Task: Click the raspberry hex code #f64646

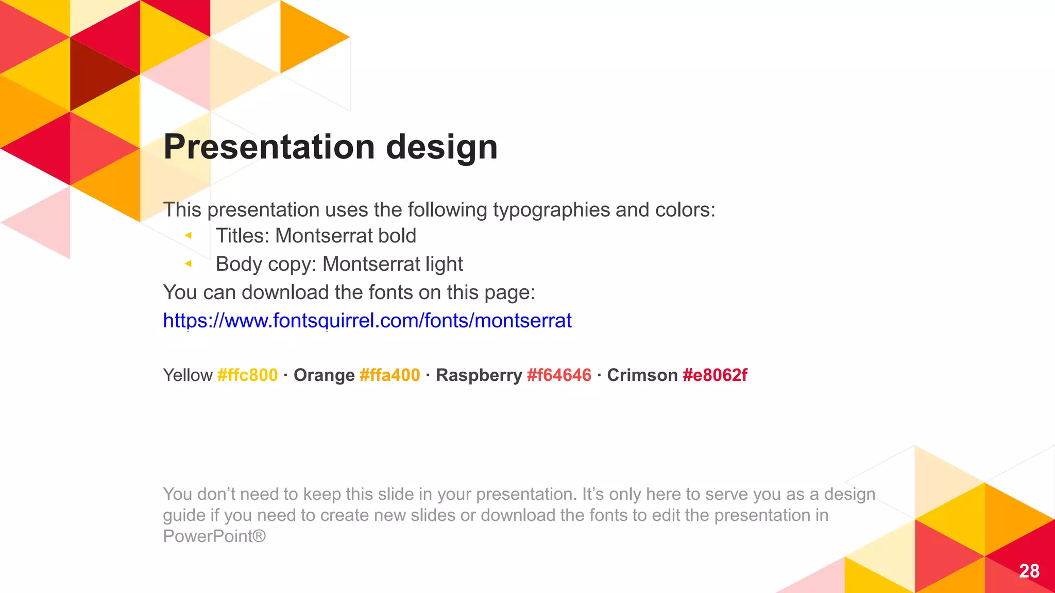Action: point(559,375)
